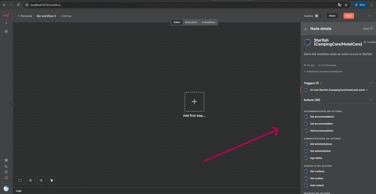The width and height of the screenshot is (376, 194).
Task: Click the Add first step plus box
Action: 194,102
